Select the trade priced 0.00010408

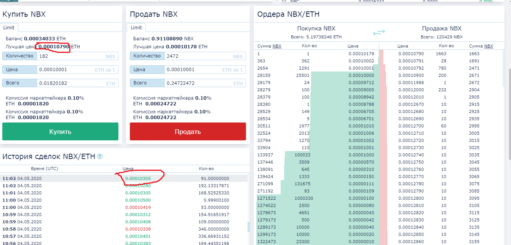124,222
